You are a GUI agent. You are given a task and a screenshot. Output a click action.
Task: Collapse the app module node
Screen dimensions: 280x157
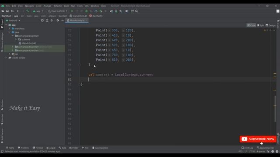[7, 25]
